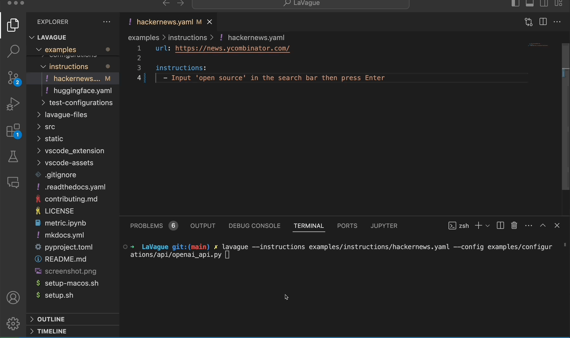Select the TERMINAL panel tab

click(309, 226)
